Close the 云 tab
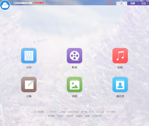The width and height of the screenshot is (149, 126). click(x=126, y=3)
